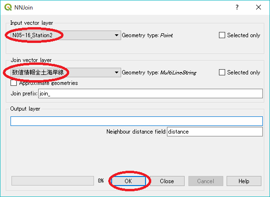Click the 'Join prefix:' label
The height and width of the screenshot is (197, 270).
(24, 93)
